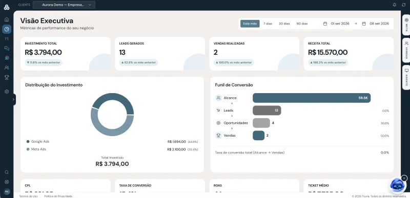Click the Oportunidades target icon in funnel
The image size is (410, 198).
[x=219, y=123]
